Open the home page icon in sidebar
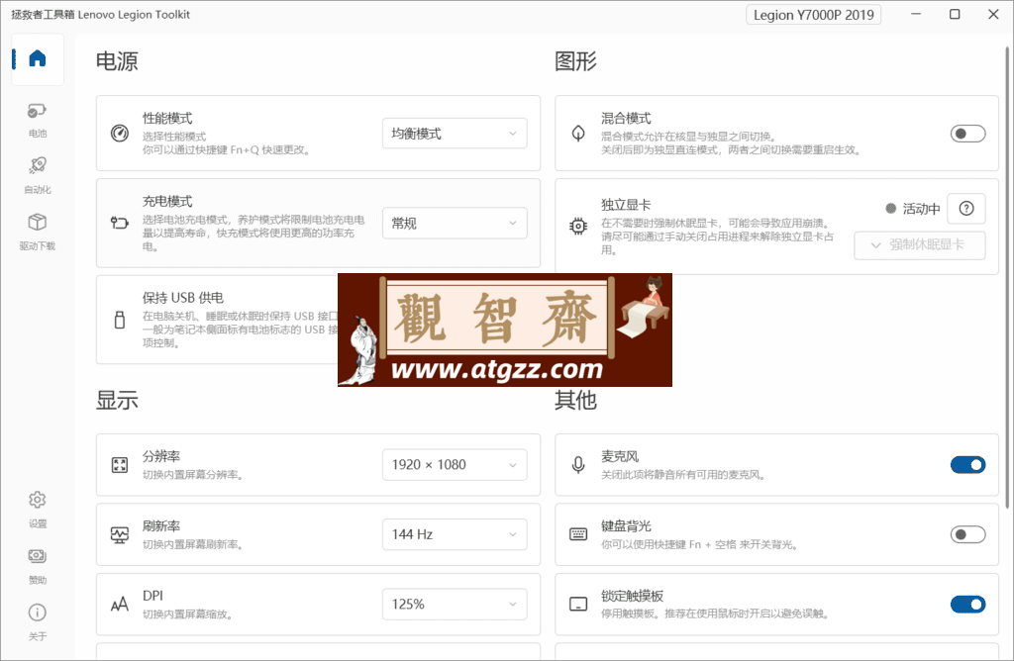 (38, 58)
